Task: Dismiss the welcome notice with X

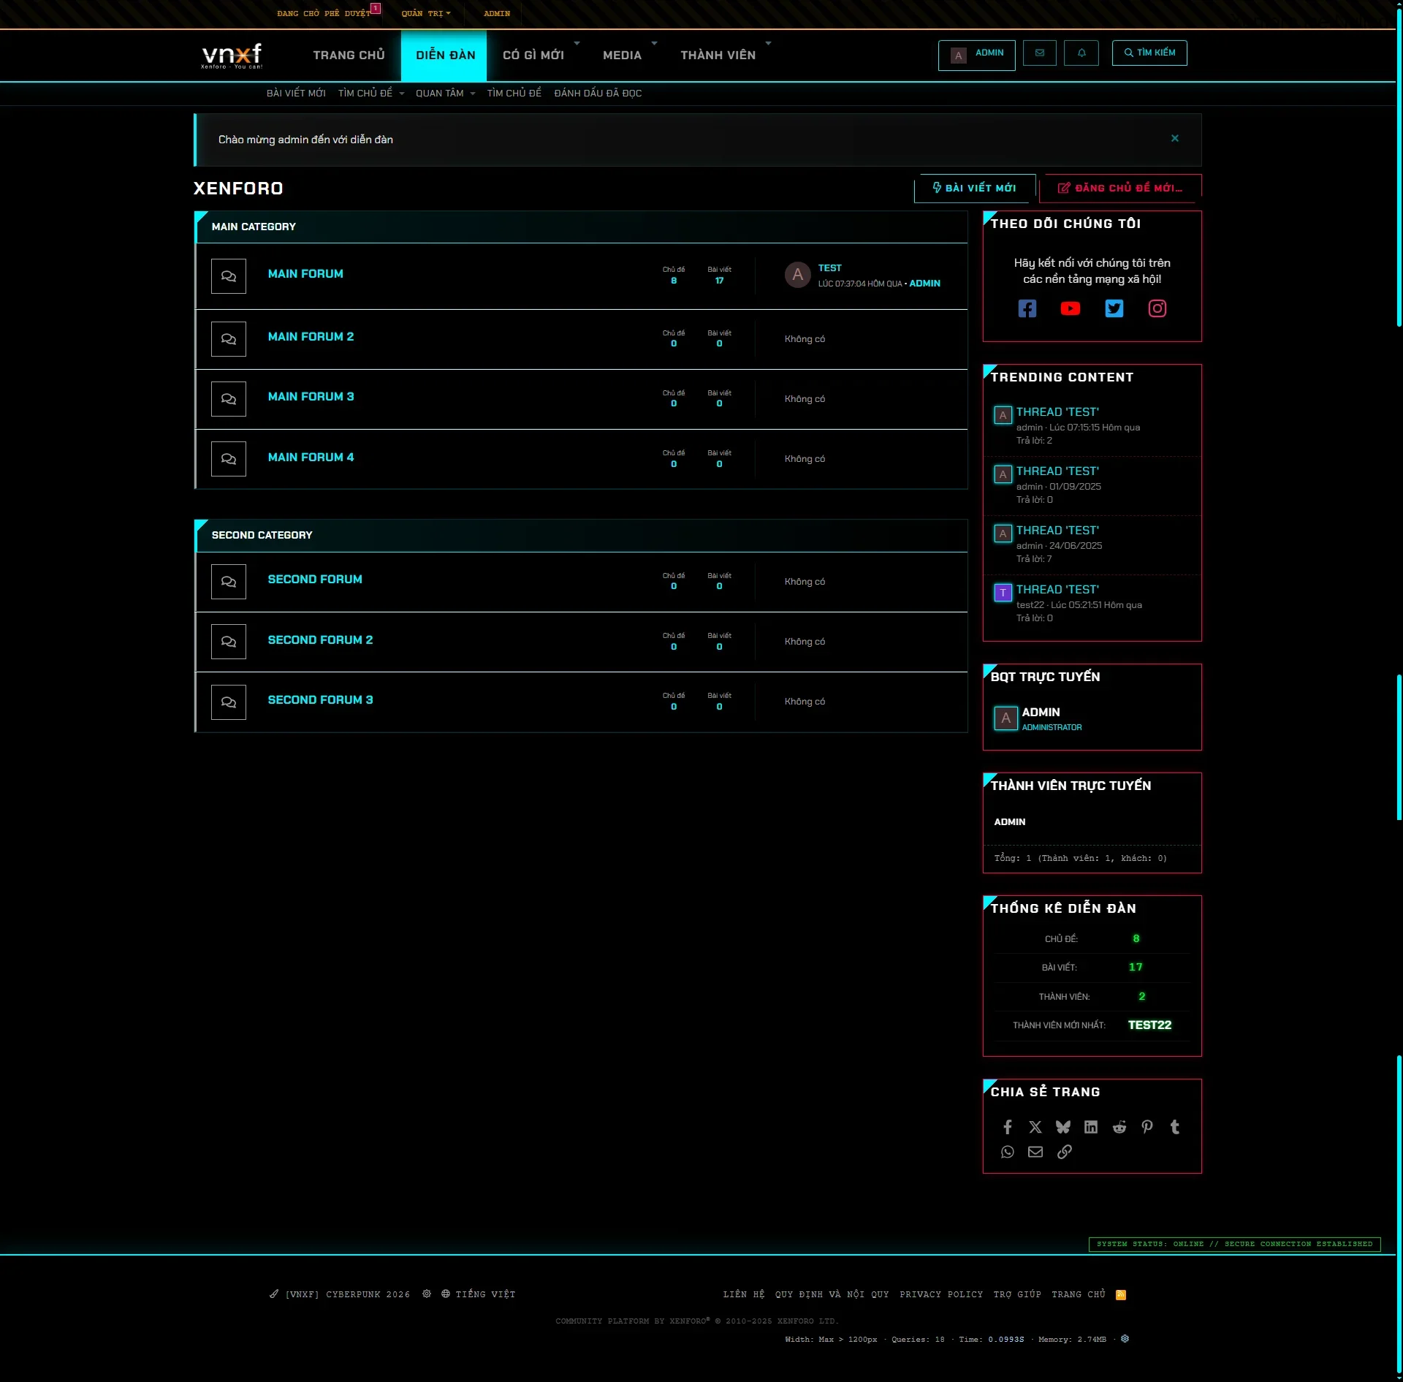Action: pos(1175,138)
